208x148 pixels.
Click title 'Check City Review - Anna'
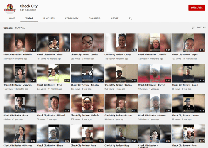tap(83, 145)
